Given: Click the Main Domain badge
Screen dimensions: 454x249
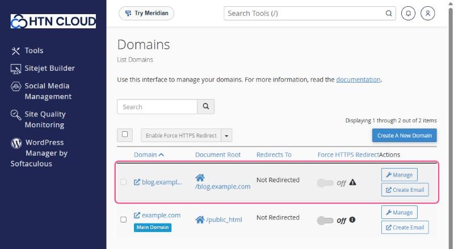Looking at the screenshot, I should [x=153, y=227].
